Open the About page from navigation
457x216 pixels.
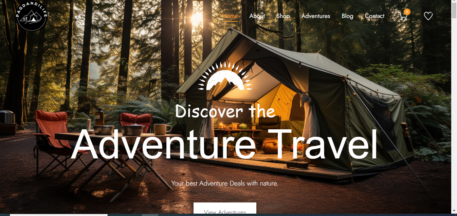(257, 16)
